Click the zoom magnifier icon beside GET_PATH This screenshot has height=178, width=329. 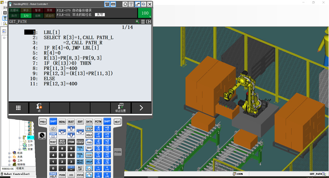(137, 22)
